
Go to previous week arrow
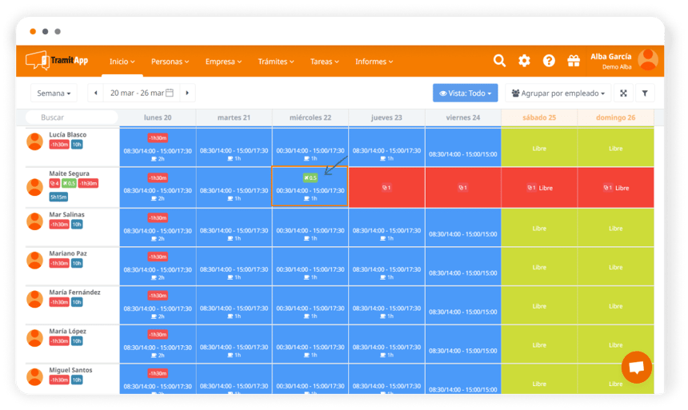[96, 94]
